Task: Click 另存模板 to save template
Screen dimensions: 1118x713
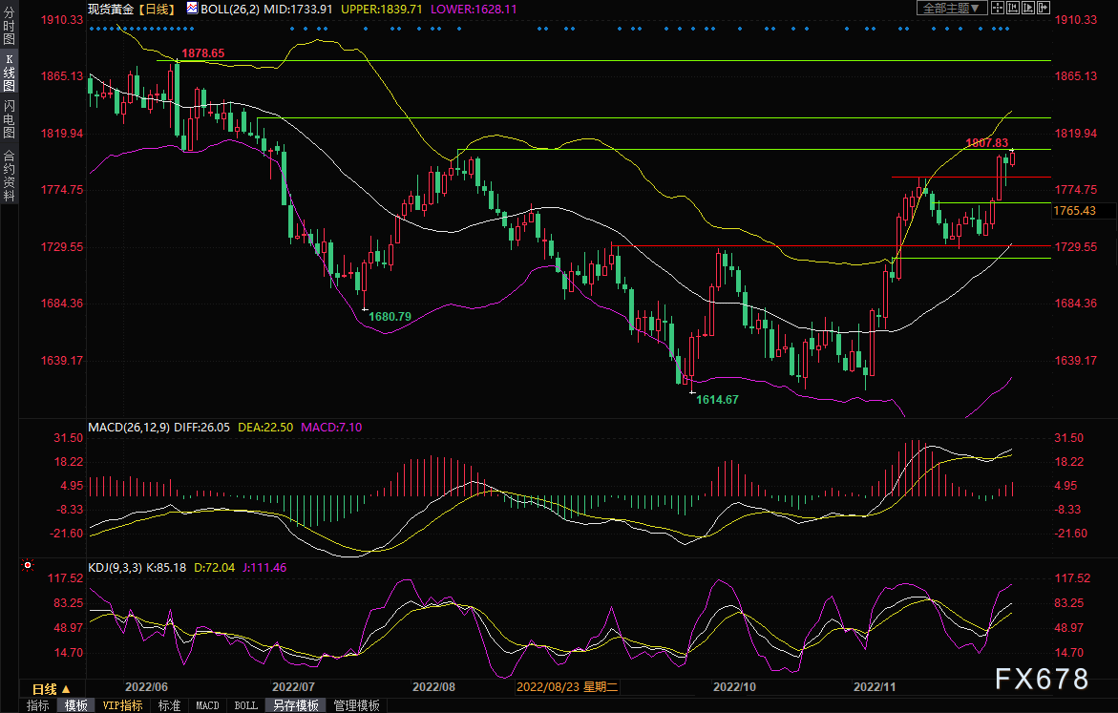Action: tap(295, 705)
